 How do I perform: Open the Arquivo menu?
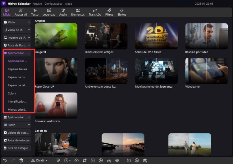point(37,4)
